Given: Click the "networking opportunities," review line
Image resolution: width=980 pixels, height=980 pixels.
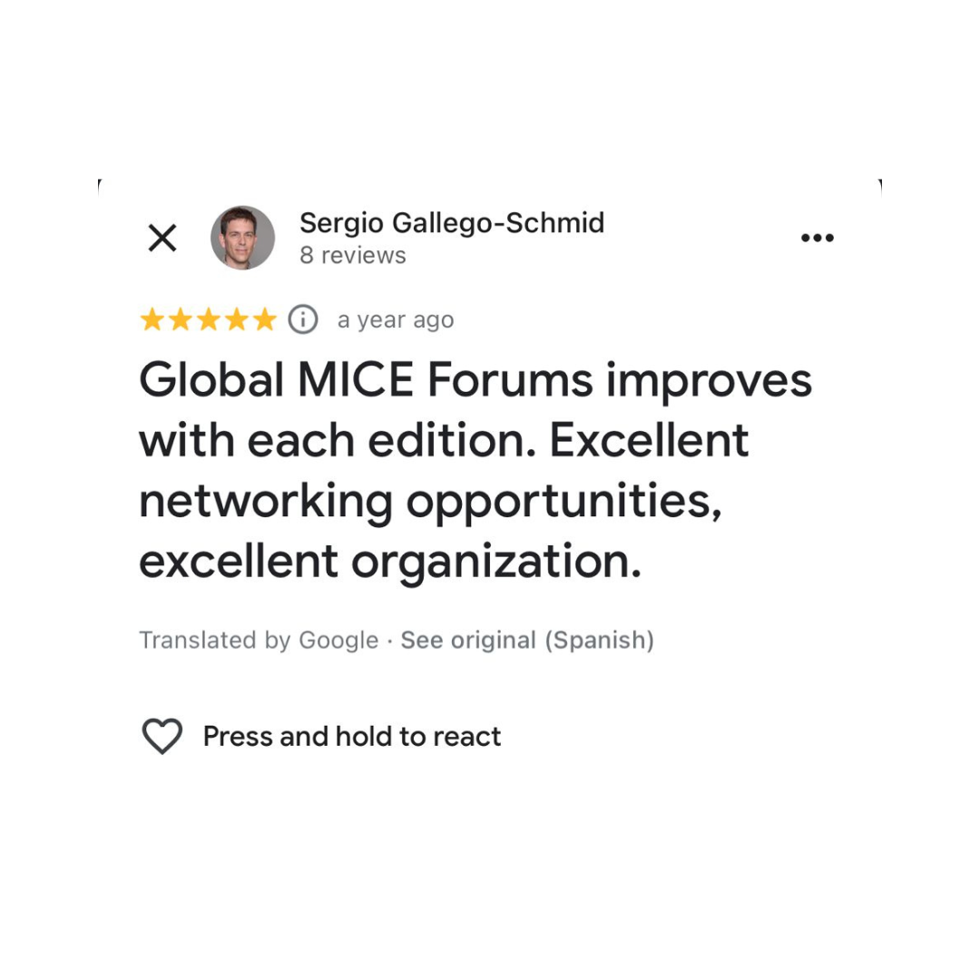Looking at the screenshot, I should click(x=431, y=502).
